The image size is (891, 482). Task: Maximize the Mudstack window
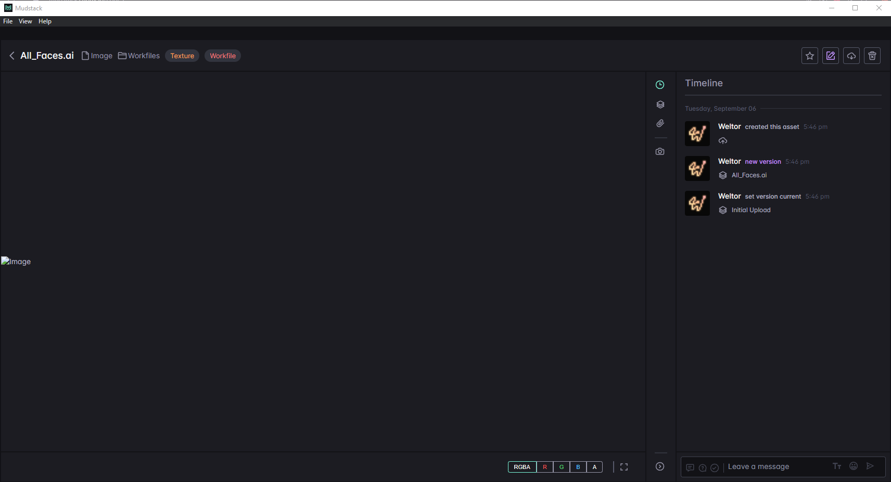click(x=855, y=8)
